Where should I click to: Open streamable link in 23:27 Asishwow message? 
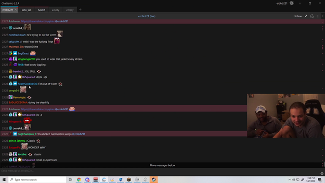38,21
